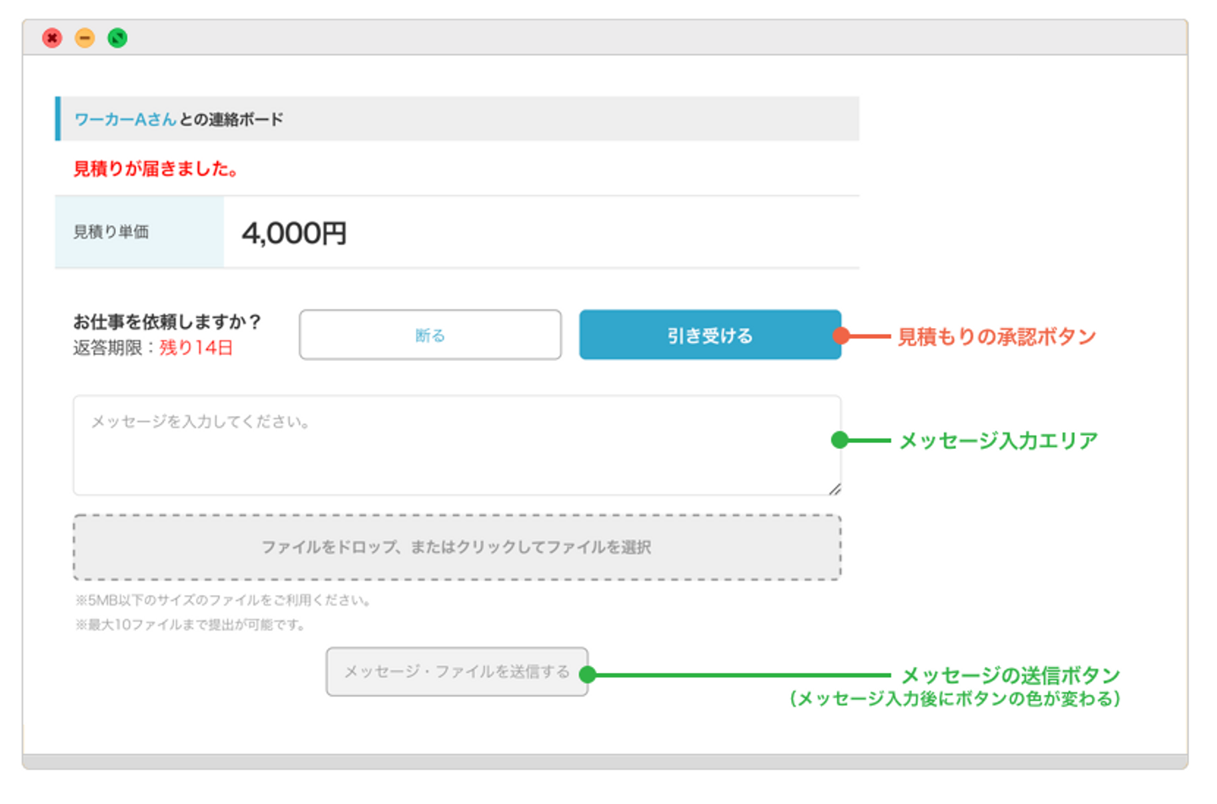Click the green メッセージの送信ボタン annotation label
The height and width of the screenshot is (804, 1217).
[x=1010, y=675]
